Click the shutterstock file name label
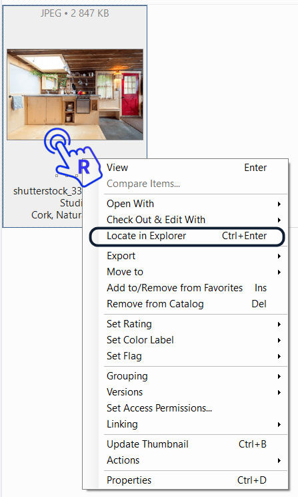 [x=47, y=191]
